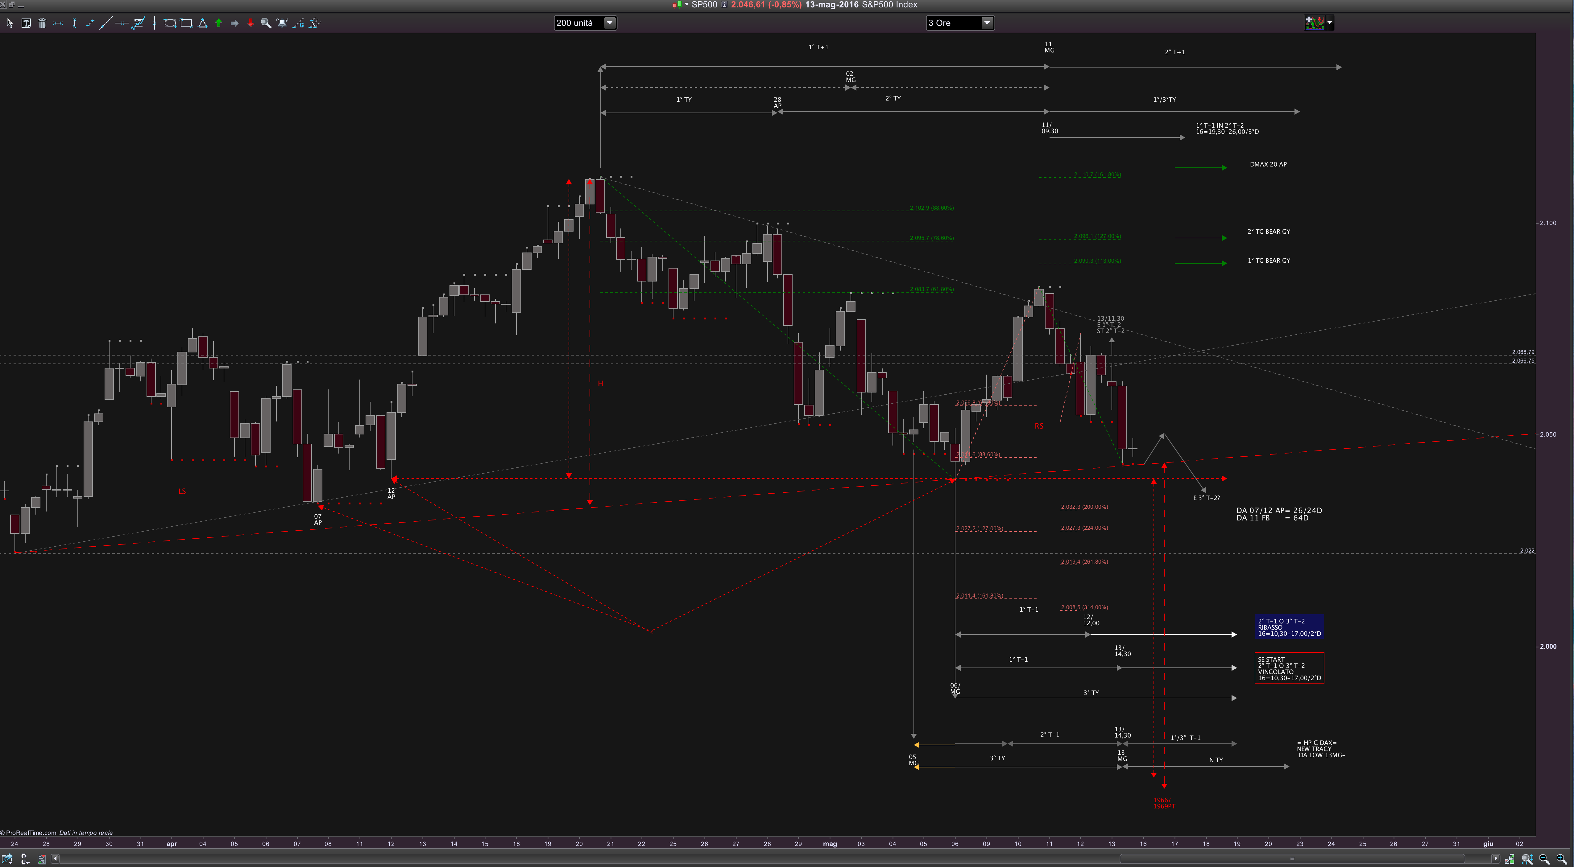This screenshot has height=867, width=1574.
Task: Click the red LS label
Action: (x=182, y=491)
